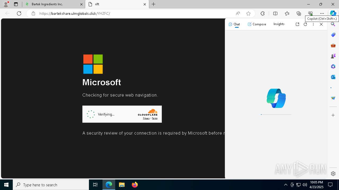Open sidebar settings gear

(x=333, y=174)
